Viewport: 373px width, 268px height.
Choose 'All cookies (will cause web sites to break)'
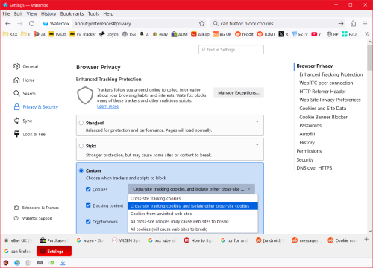click(x=193, y=229)
